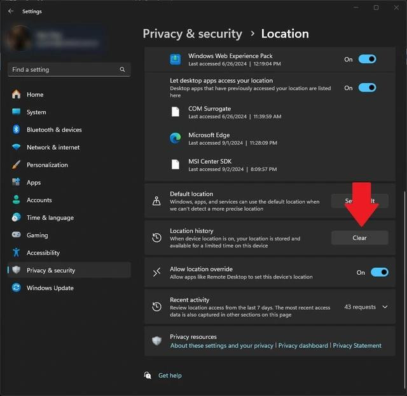Expand the Recent activity chevron
The height and width of the screenshot is (396, 407).
point(385,307)
